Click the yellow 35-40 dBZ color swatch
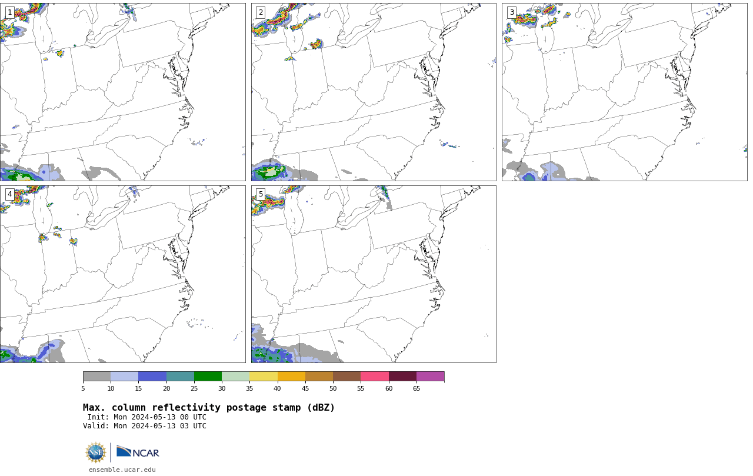753x476 pixels. pyautogui.click(x=264, y=377)
